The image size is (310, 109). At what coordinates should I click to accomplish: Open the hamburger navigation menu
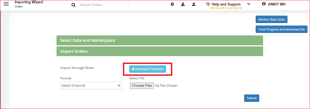6,4
